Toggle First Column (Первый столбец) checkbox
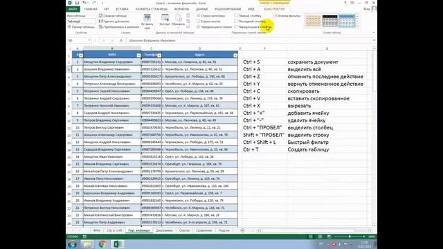The width and height of the screenshot is (443, 249). point(235,16)
